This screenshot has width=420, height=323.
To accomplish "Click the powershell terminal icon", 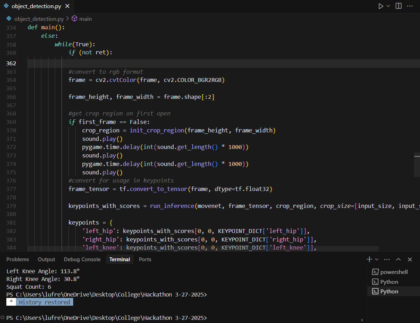I will click(375, 272).
